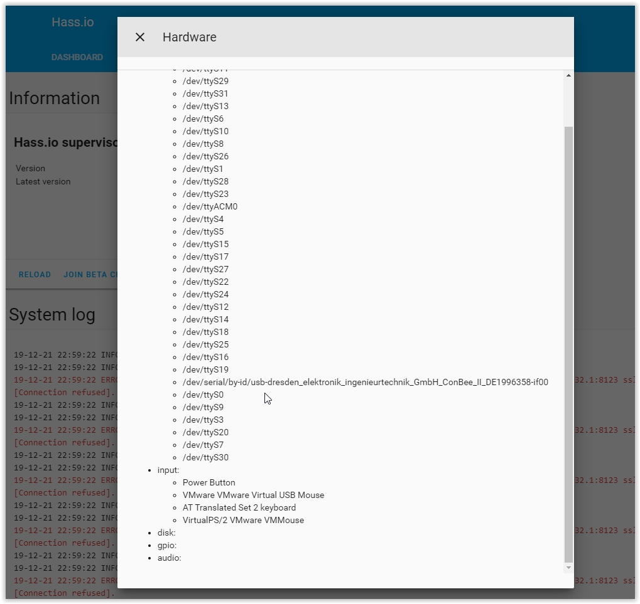Expand the audio hardware section
This screenshot has height=604, width=640.
168,558
